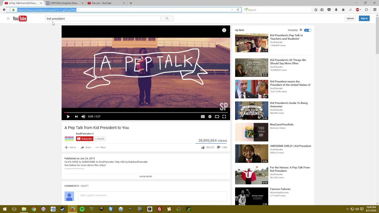The height and width of the screenshot is (213, 379).
Task: Open the More actions menu
Action: pos(101,147)
